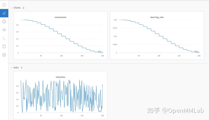Open the model graph sidebar icon
The width and height of the screenshot is (209, 120).
(4, 30)
